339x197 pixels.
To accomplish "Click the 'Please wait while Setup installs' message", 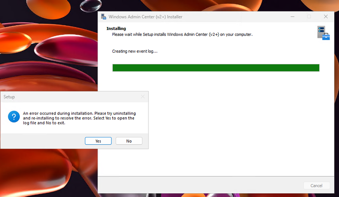I will click(x=182, y=34).
